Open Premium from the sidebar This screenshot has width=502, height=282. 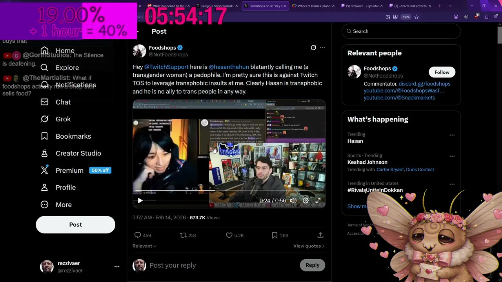tap(76, 170)
